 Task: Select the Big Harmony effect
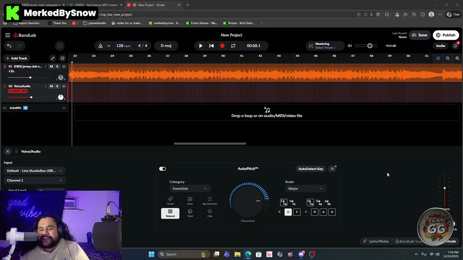(x=210, y=201)
